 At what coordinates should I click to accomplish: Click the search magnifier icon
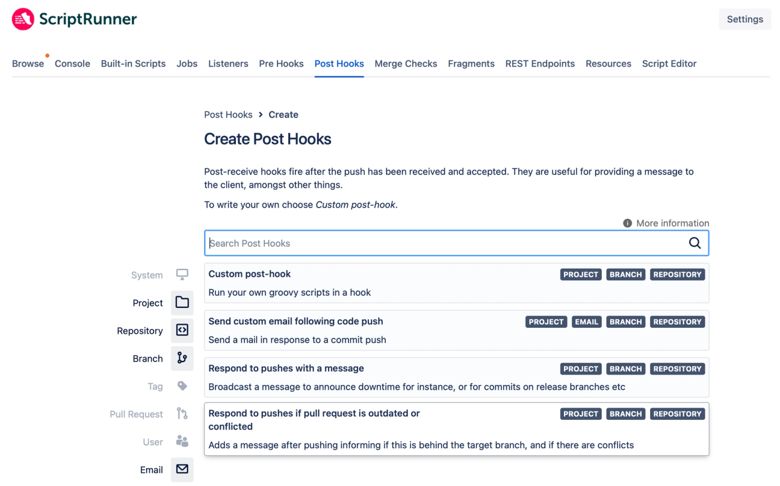[x=695, y=243]
